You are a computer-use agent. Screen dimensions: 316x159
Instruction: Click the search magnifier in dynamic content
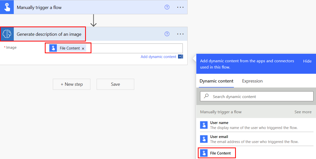(x=206, y=96)
